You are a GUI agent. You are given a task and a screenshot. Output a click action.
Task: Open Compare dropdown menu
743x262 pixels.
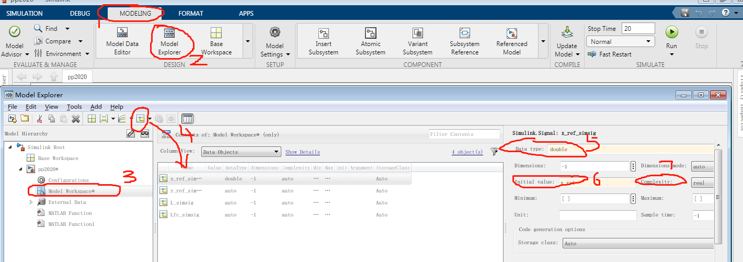tap(80, 41)
